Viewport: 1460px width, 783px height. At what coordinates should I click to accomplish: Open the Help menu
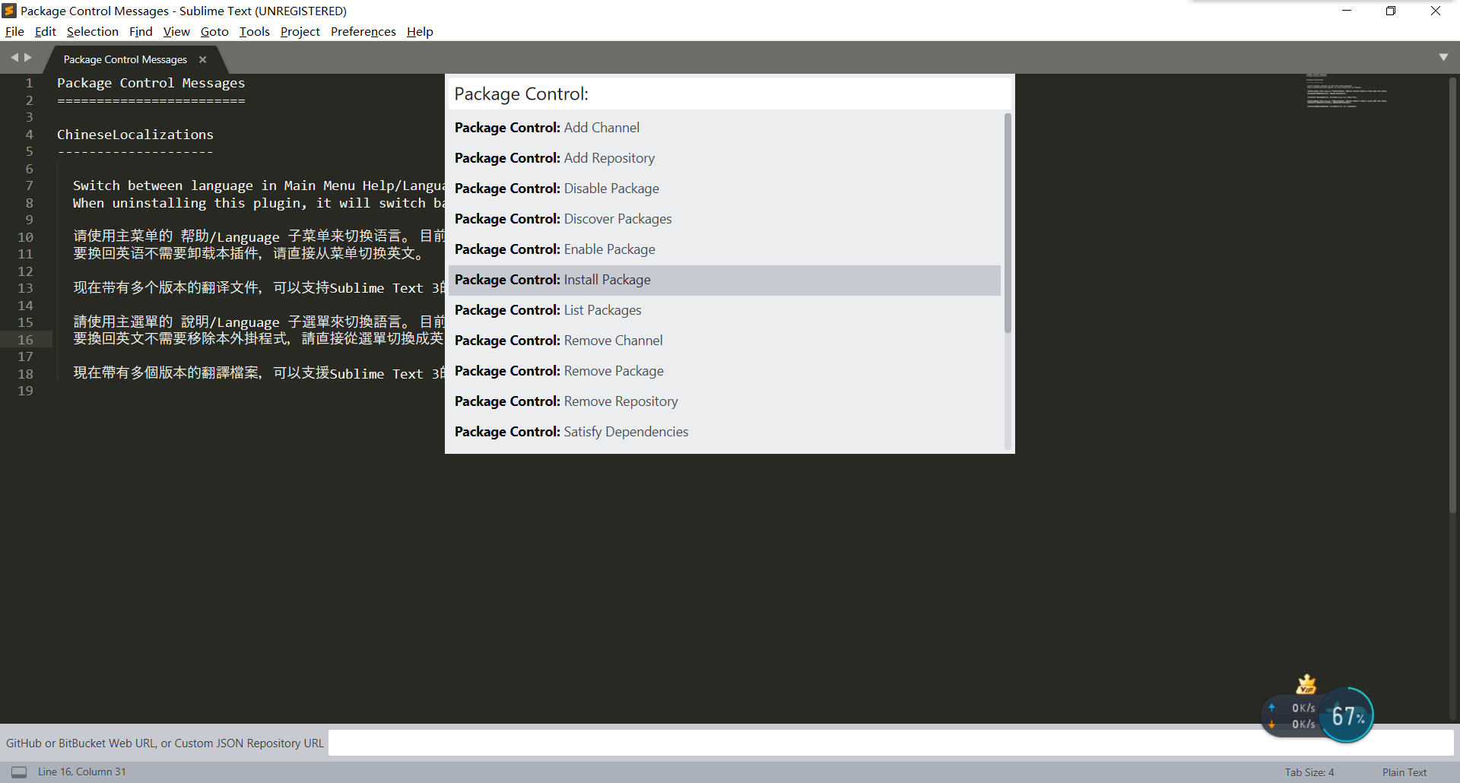pos(420,31)
